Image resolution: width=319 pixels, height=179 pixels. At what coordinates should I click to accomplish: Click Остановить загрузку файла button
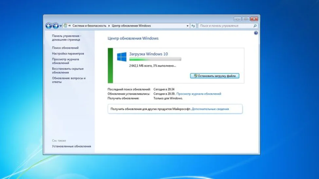[215, 76]
